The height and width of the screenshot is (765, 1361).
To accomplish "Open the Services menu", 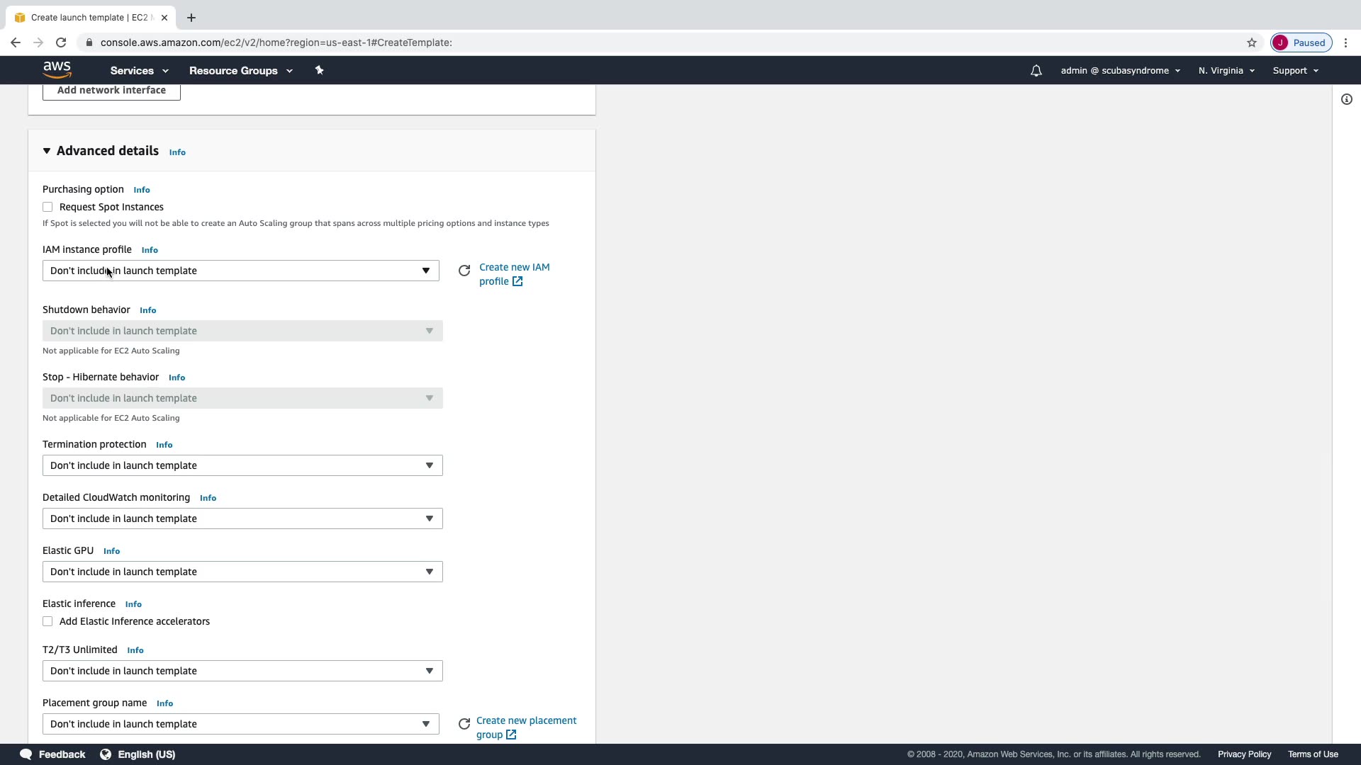I will point(139,71).
